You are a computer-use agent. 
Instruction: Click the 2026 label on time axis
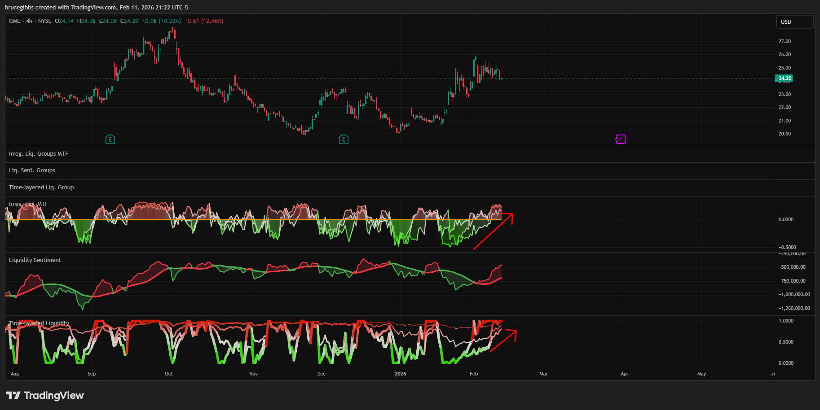point(400,374)
